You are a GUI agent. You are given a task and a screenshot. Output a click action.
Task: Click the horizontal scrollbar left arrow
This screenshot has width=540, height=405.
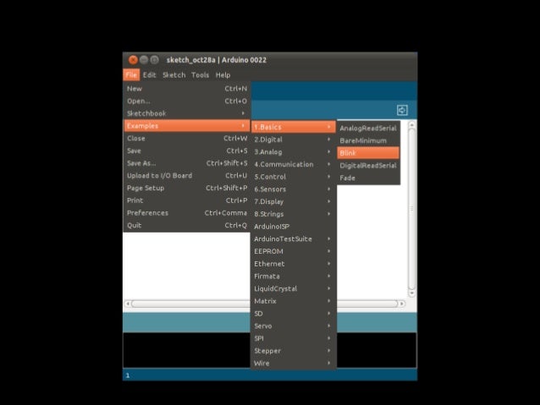pos(128,304)
